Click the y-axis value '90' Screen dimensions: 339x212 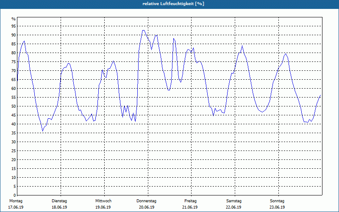coord(14,35)
